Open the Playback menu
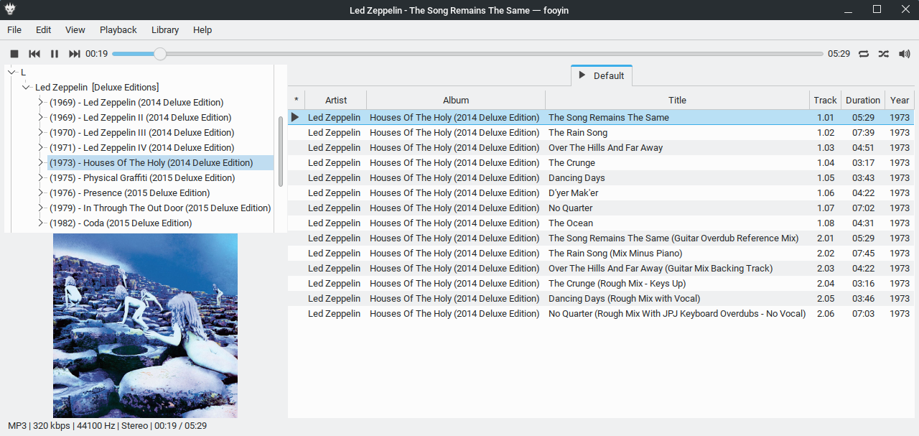This screenshot has width=919, height=436. point(118,30)
